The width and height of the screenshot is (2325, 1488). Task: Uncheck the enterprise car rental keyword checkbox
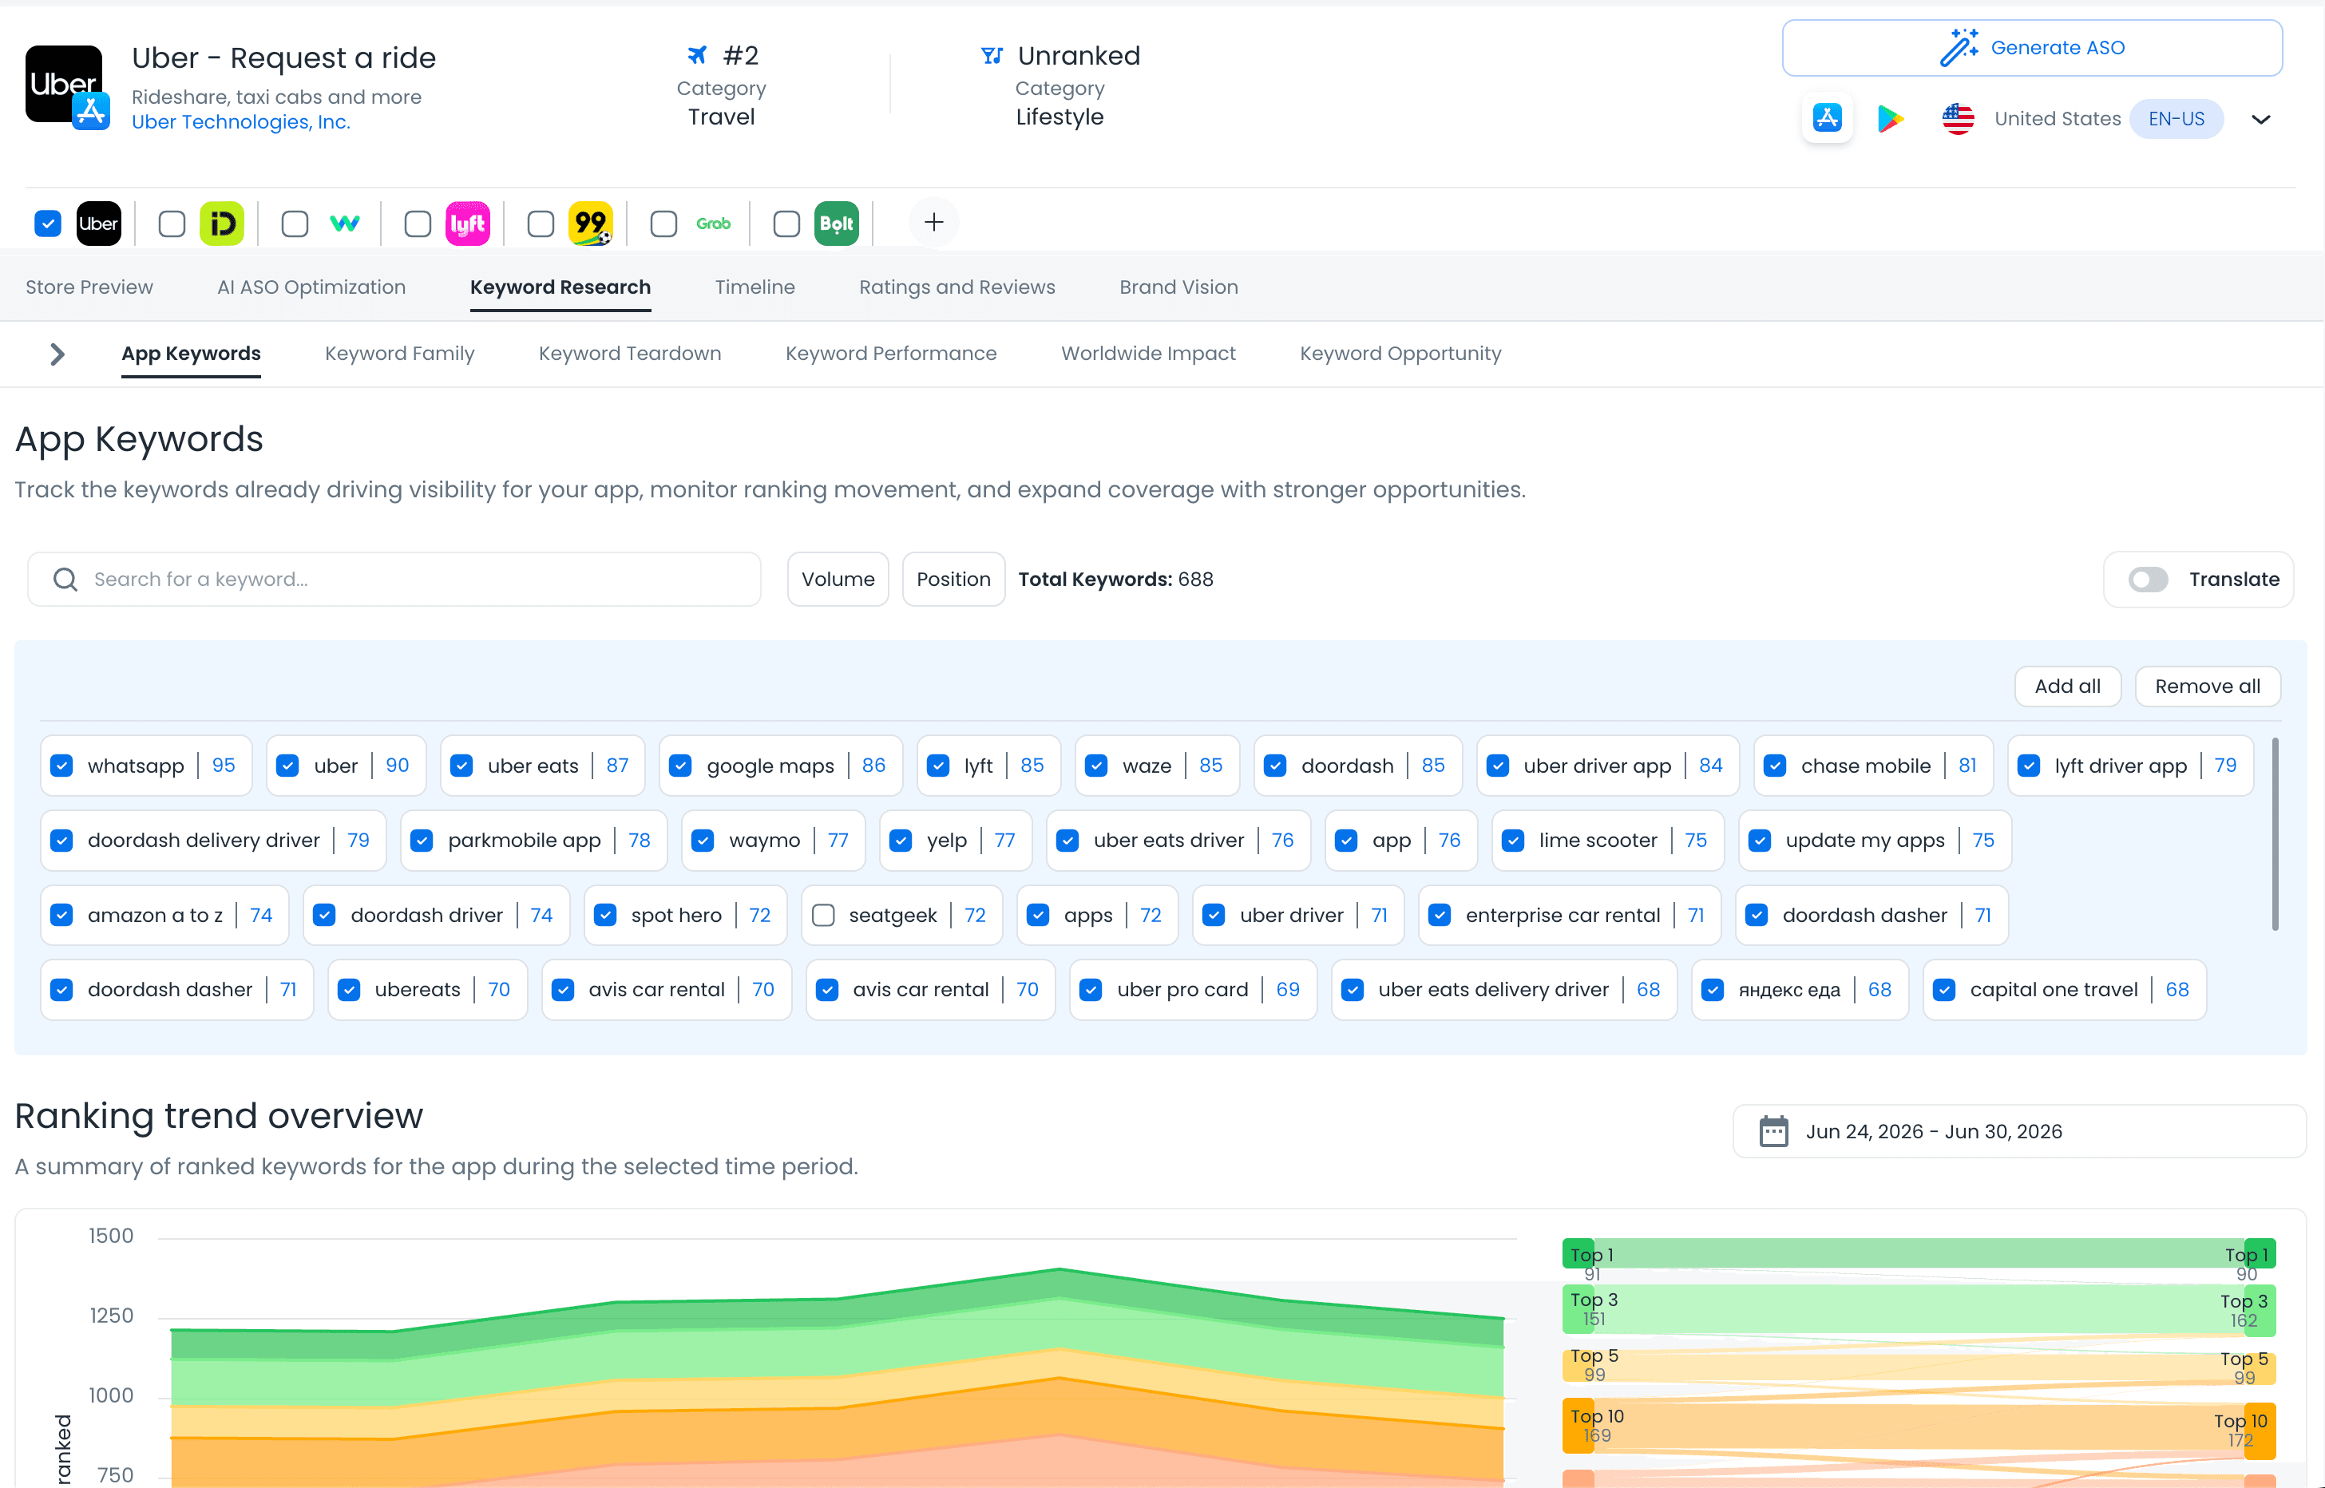[x=1440, y=915]
